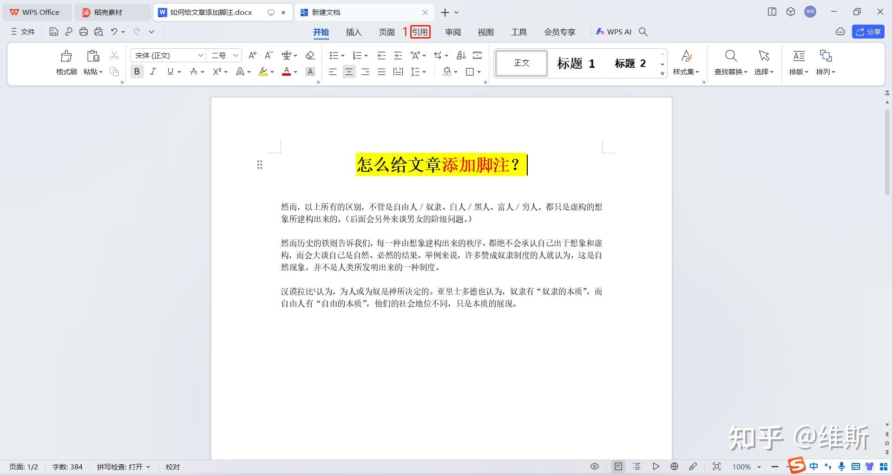Image resolution: width=892 pixels, height=475 pixels.
Task: Expand the bullet list dropdown arrow
Action: point(343,56)
